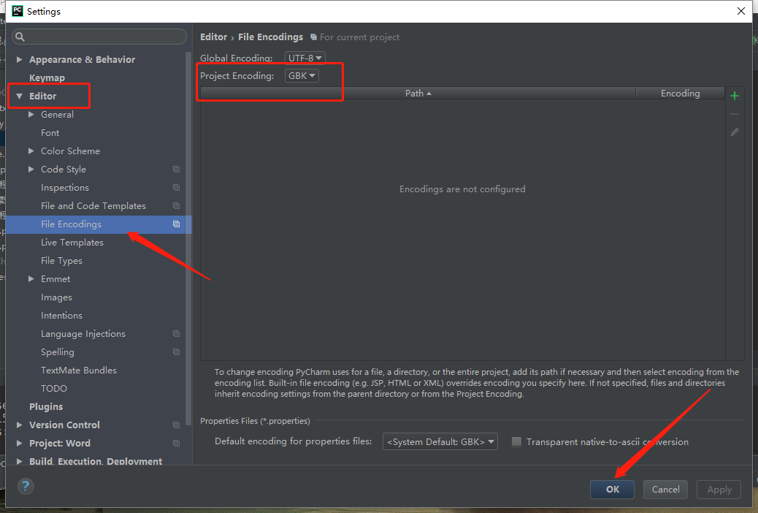Open TODO settings page
This screenshot has width=758, height=513.
pyautogui.click(x=53, y=389)
